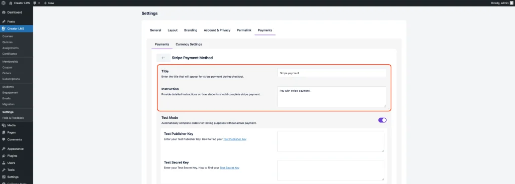Open the Layout settings tab
Image resolution: width=515 pixels, height=184 pixels.
click(173, 30)
